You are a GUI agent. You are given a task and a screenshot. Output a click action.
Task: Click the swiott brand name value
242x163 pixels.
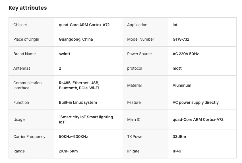click(x=65, y=54)
